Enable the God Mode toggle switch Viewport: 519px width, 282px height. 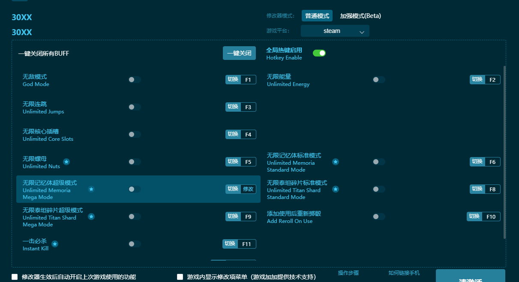[134, 80]
